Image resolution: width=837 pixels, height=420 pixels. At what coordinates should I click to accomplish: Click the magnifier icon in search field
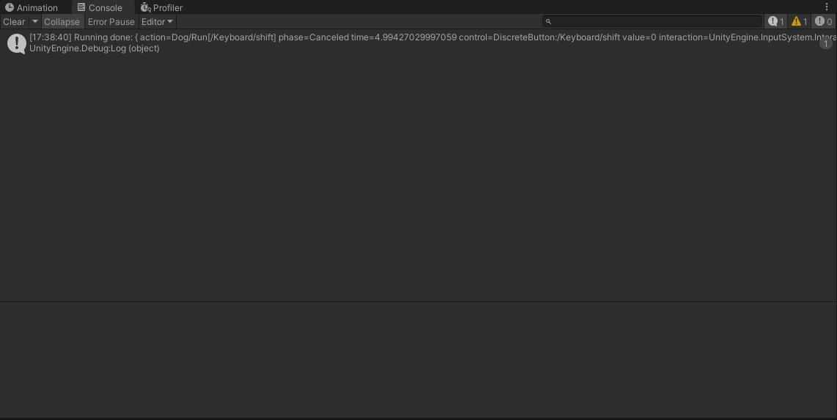tap(548, 22)
